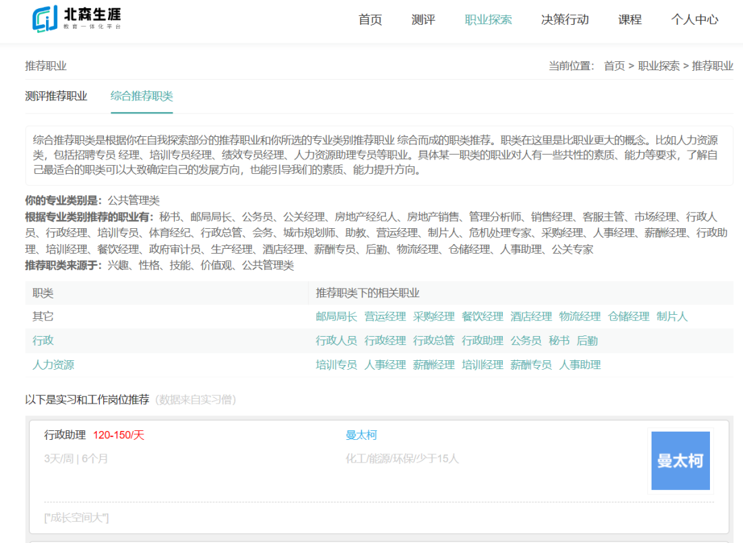The width and height of the screenshot is (743, 543).
Task: Select the 综合推荐职类 tab
Action: pyautogui.click(x=142, y=96)
